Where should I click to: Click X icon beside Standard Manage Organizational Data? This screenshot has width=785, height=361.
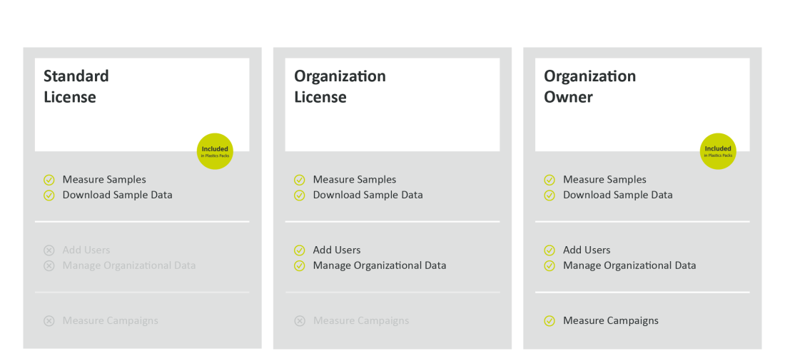[x=49, y=266]
